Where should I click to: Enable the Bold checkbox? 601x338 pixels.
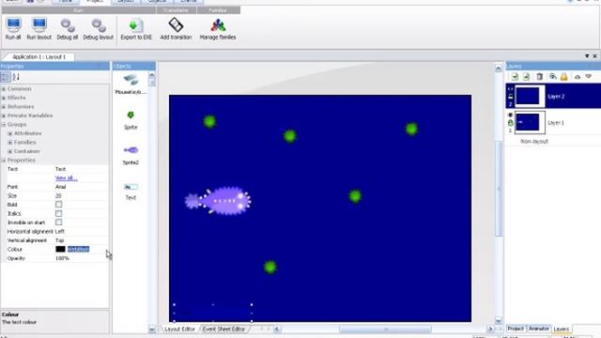coord(58,205)
